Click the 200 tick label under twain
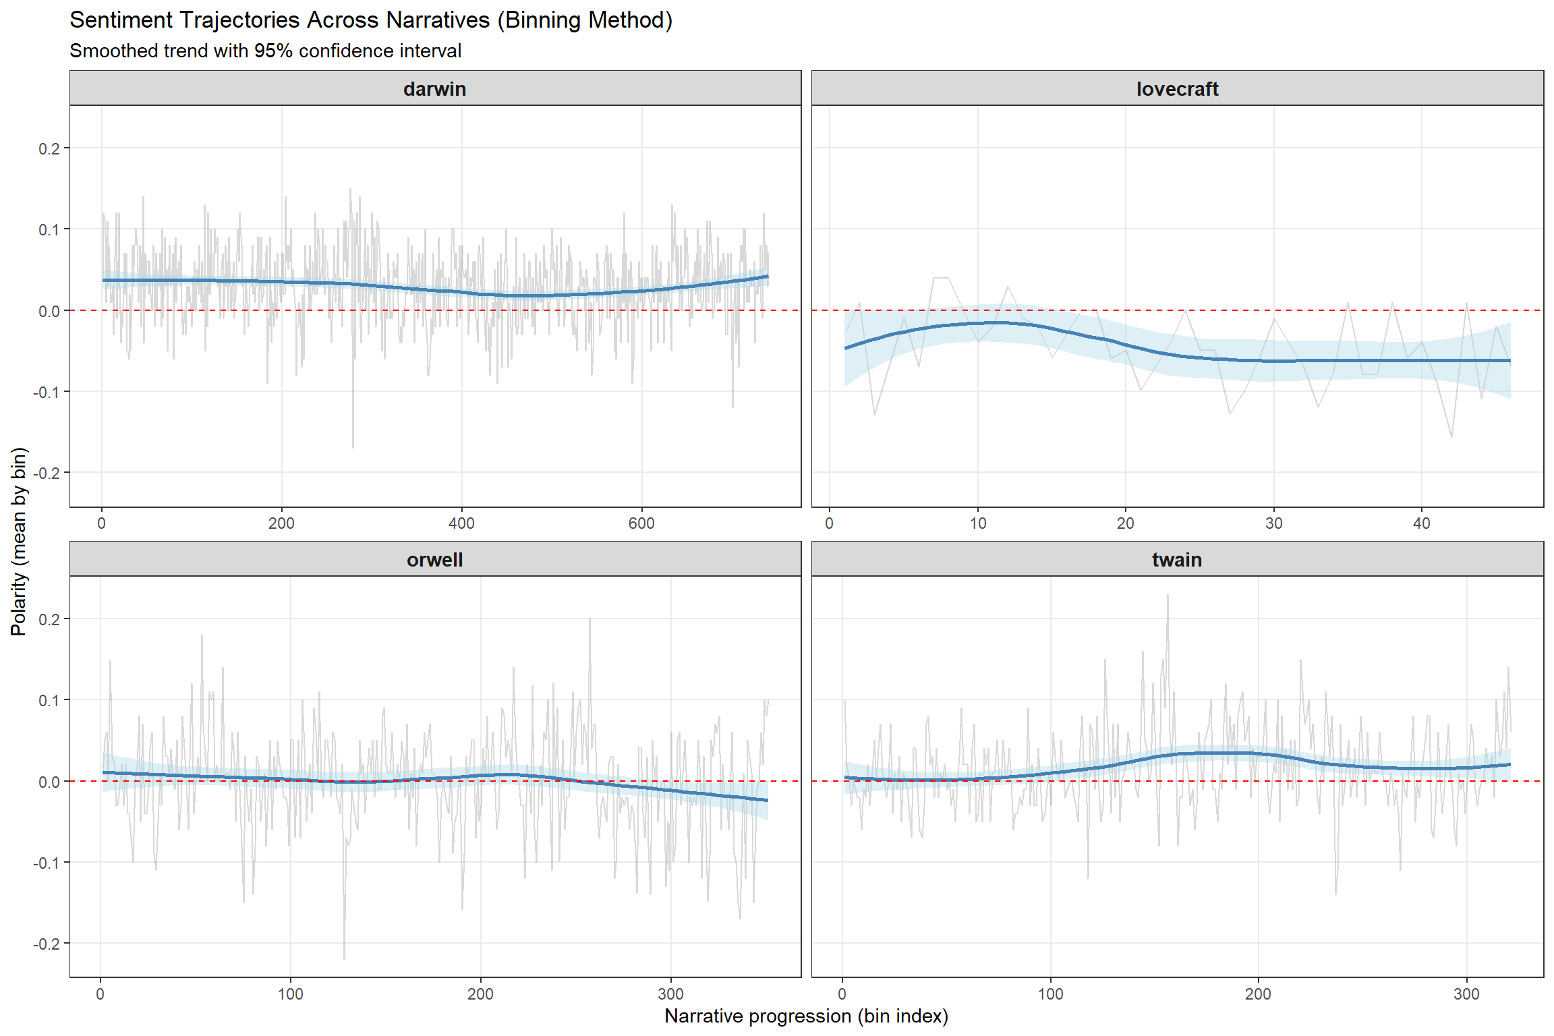Image resolution: width=1554 pixels, height=1036 pixels. point(1258,994)
